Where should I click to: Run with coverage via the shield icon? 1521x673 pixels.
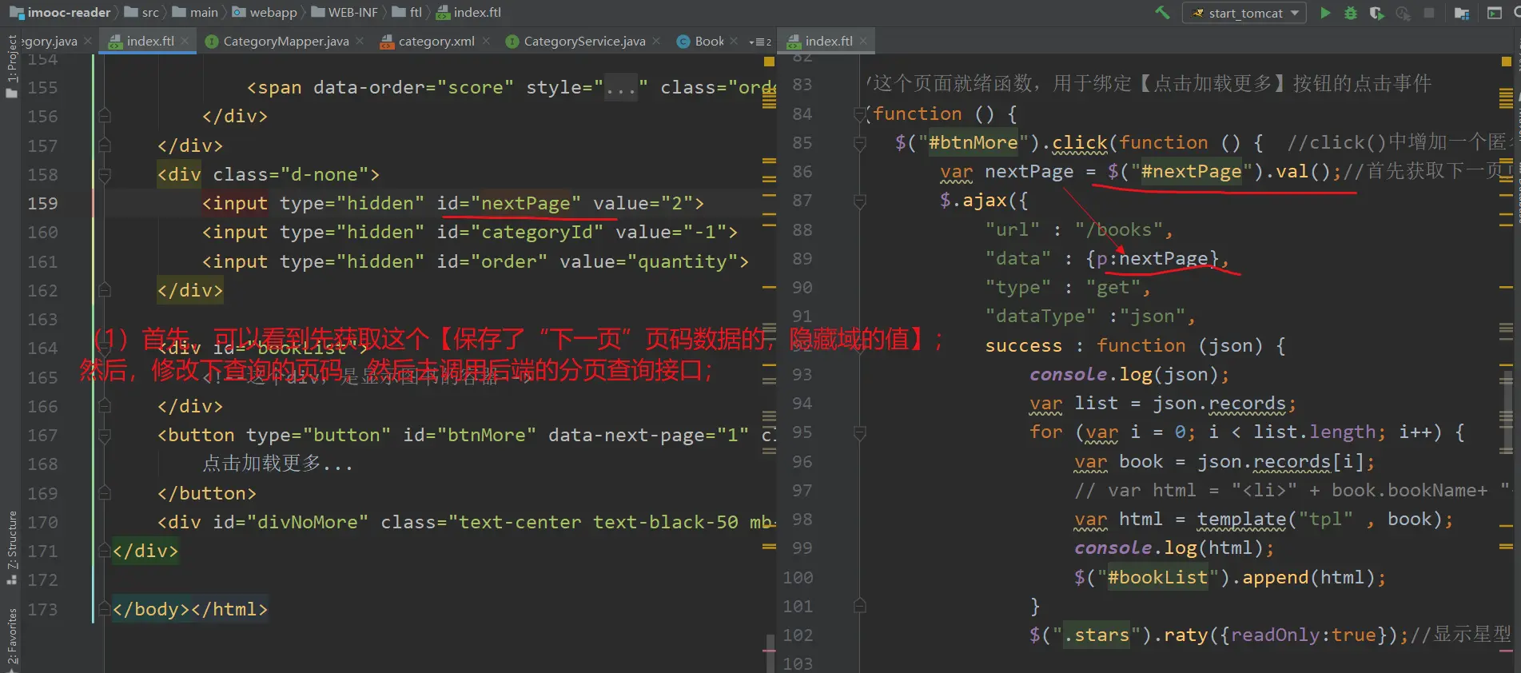click(1376, 13)
